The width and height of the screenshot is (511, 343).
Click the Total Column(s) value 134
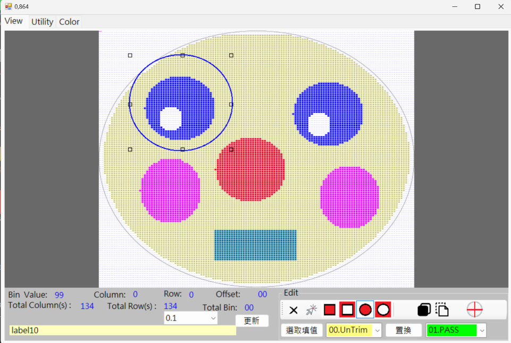coord(87,306)
